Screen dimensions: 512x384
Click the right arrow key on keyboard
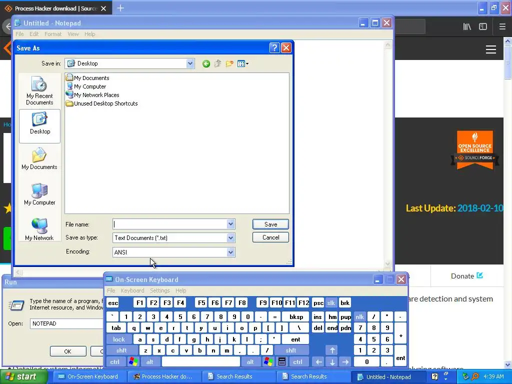coord(345,362)
